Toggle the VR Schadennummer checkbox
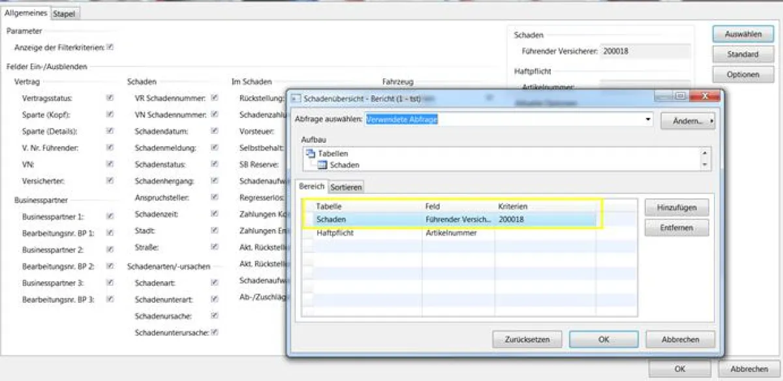The height and width of the screenshot is (381, 783). click(x=215, y=98)
